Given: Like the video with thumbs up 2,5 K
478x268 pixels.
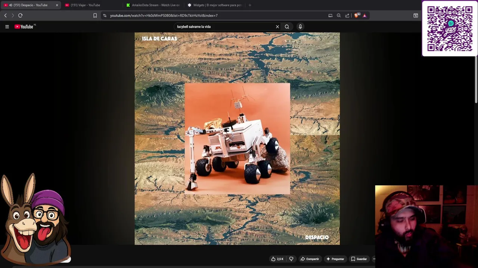Looking at the screenshot, I should point(277,259).
